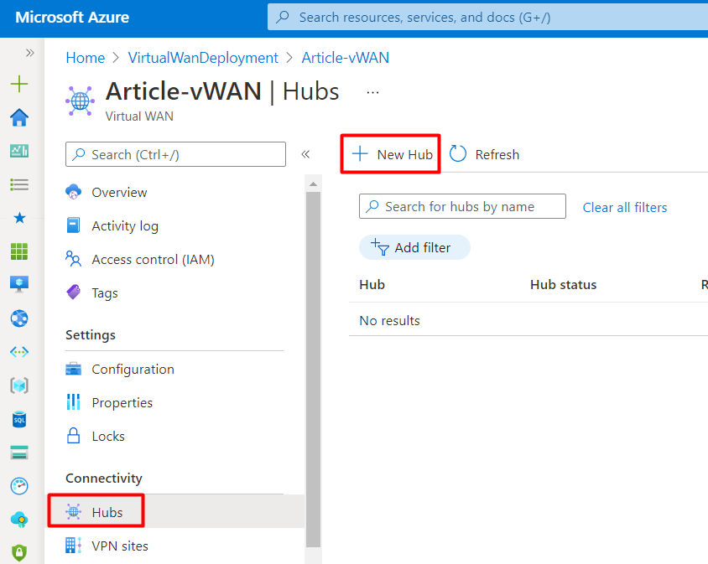Click the Refresh button
708x564 pixels.
coord(485,154)
